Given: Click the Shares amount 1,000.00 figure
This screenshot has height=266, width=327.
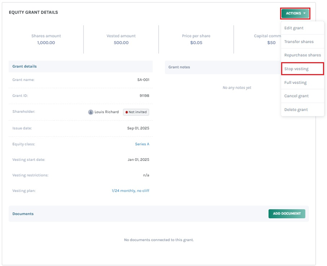Looking at the screenshot, I should [46, 42].
